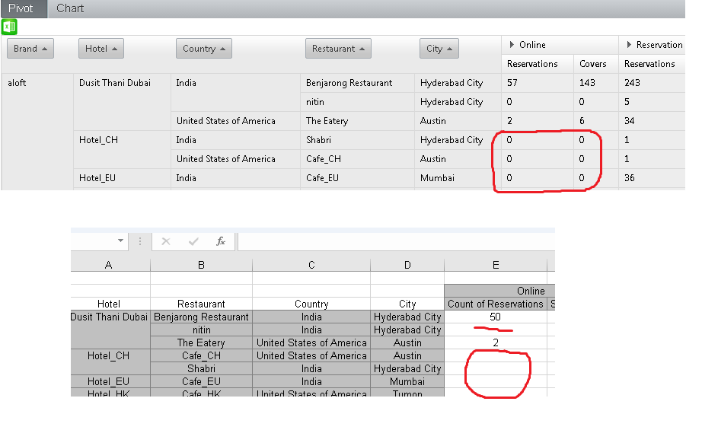Click the Restaurant field sort button

point(338,49)
